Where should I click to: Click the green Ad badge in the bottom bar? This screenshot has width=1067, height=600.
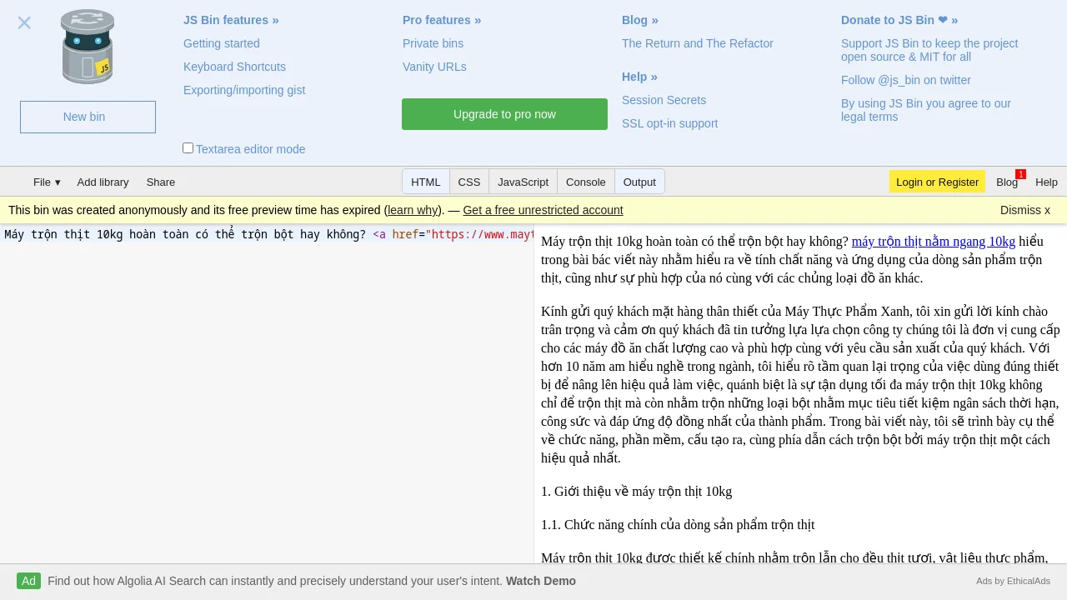coord(29,581)
